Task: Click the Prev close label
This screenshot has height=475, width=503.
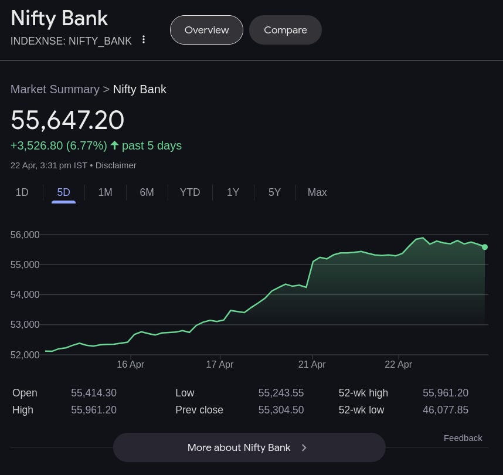Action: pyautogui.click(x=199, y=410)
